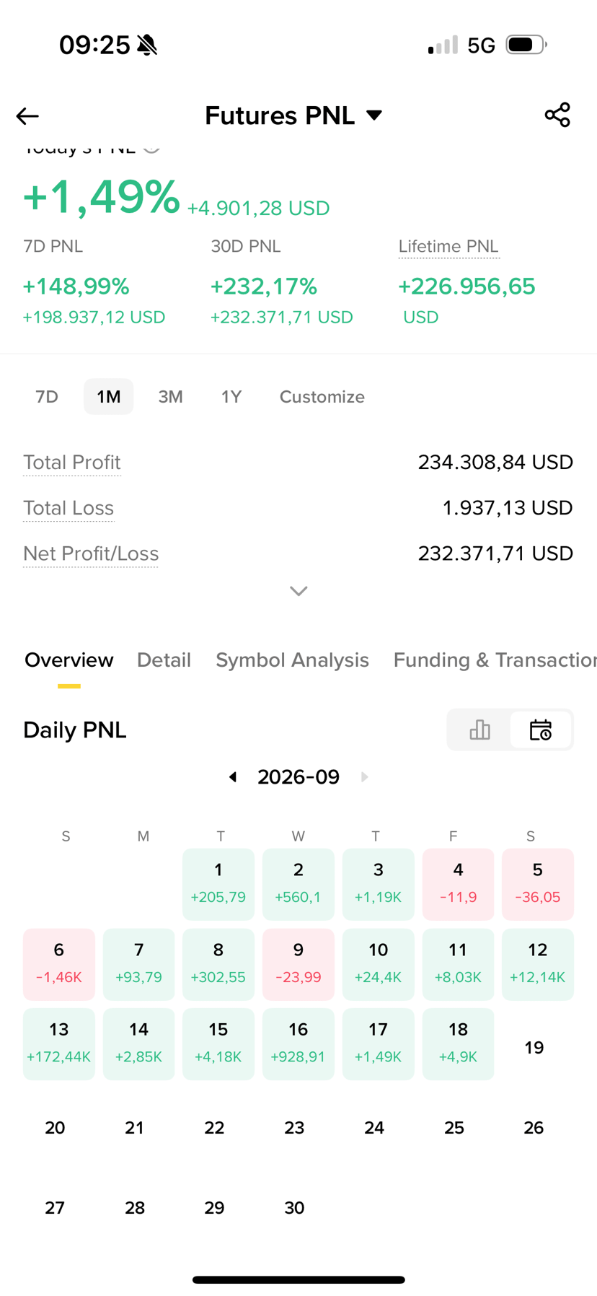597x1296 pixels.
Task: Open the share icon
Action: (557, 115)
